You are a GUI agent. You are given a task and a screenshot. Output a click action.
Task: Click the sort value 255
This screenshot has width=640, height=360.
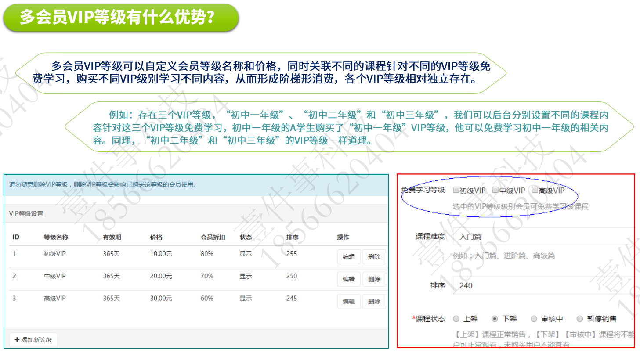(x=292, y=254)
